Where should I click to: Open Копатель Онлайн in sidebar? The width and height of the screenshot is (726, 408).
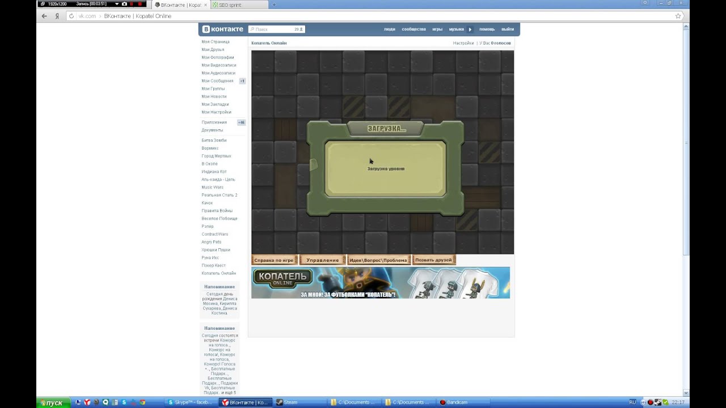coord(218,274)
